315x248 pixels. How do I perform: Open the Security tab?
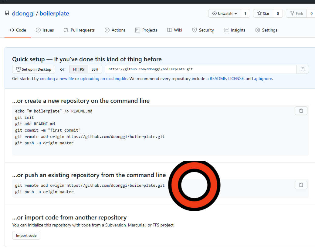click(x=203, y=30)
